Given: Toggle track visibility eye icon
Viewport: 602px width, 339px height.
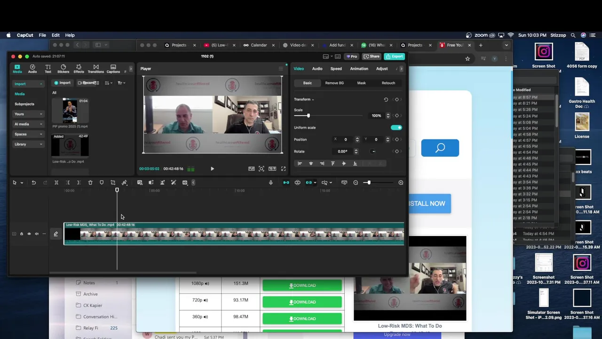Looking at the screenshot, I should click(29, 234).
